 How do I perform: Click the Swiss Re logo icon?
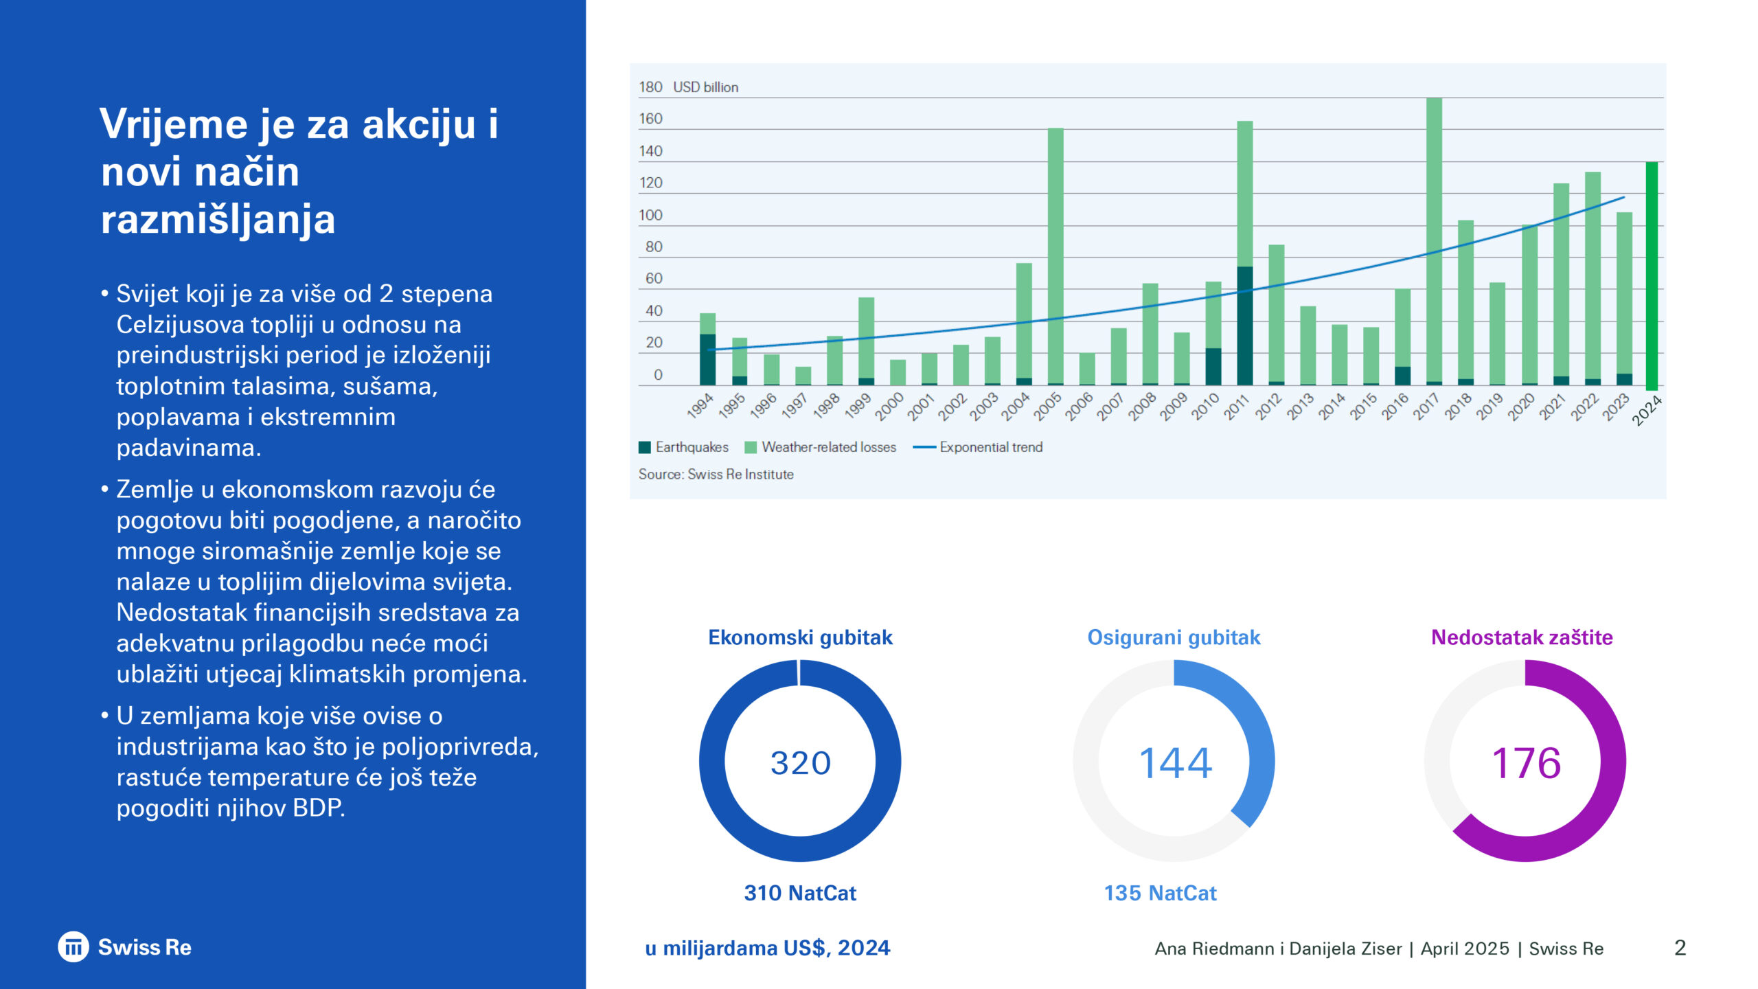(x=73, y=947)
